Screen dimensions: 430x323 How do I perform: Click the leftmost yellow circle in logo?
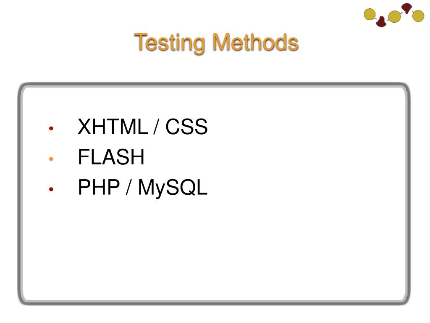370,14
